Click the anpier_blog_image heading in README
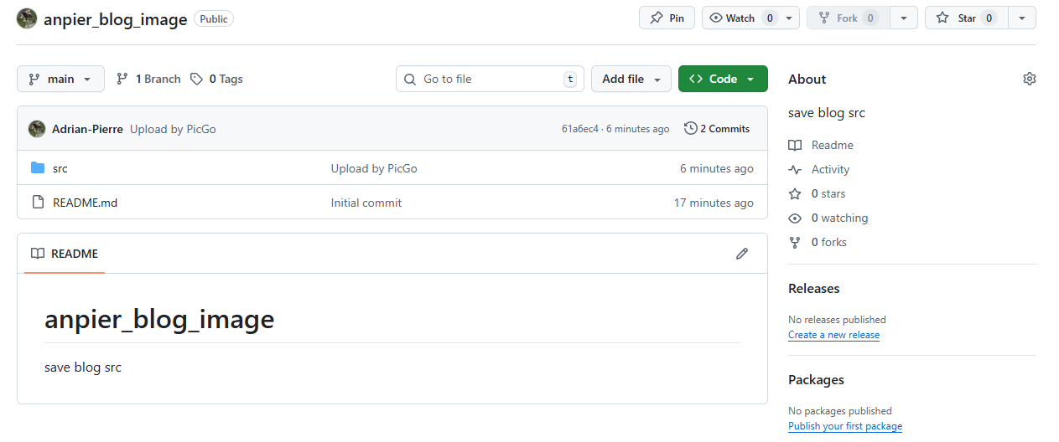 click(x=159, y=319)
